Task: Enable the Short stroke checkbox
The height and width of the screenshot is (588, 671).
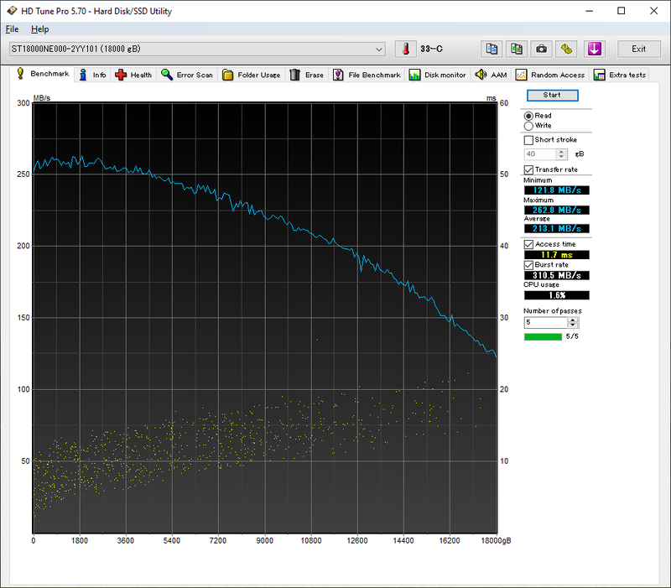Action: pyautogui.click(x=528, y=140)
